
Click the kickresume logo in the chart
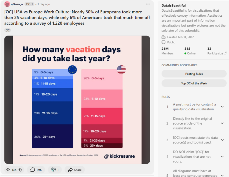pos(120,156)
